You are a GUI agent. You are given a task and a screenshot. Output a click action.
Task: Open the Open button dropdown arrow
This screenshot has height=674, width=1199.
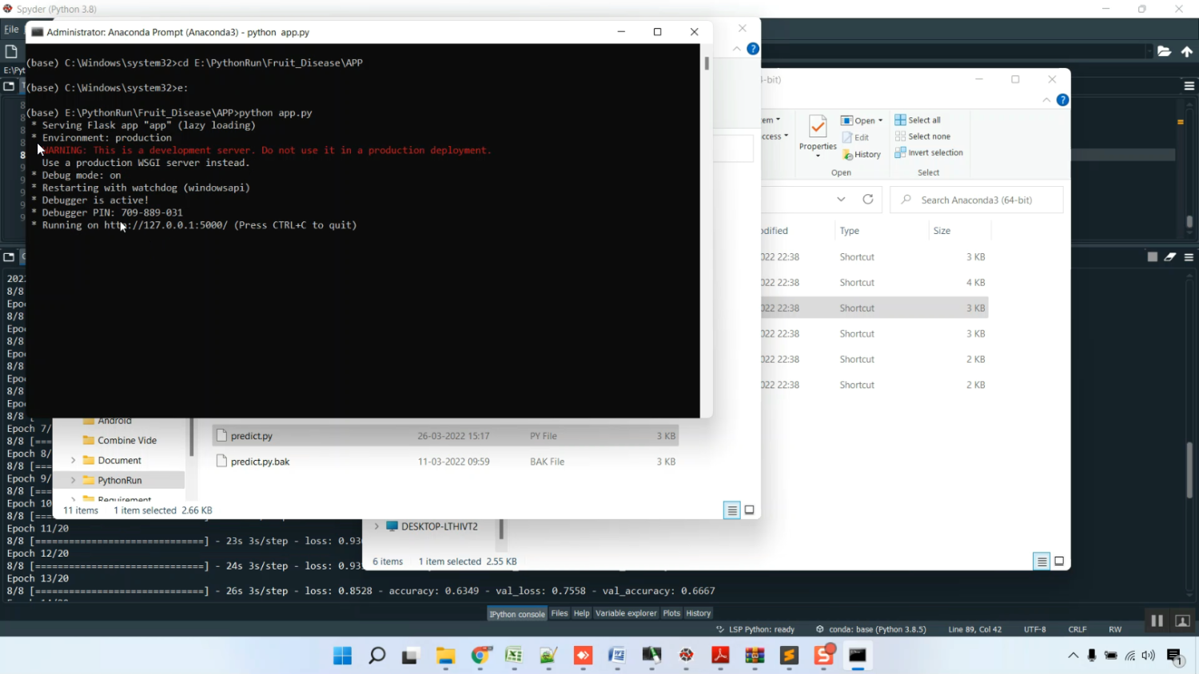pos(880,121)
